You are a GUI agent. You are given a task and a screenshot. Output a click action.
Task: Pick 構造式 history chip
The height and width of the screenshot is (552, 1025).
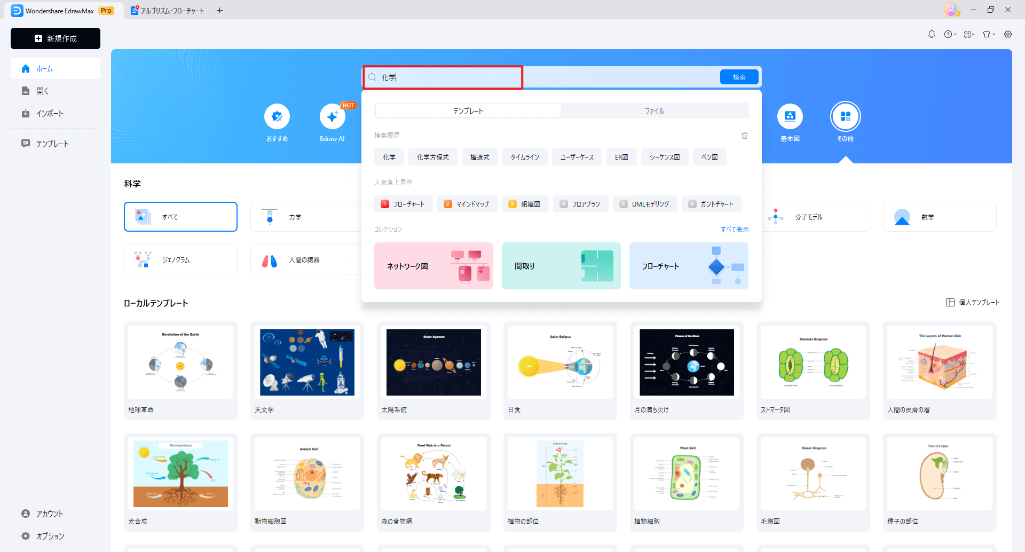click(480, 157)
